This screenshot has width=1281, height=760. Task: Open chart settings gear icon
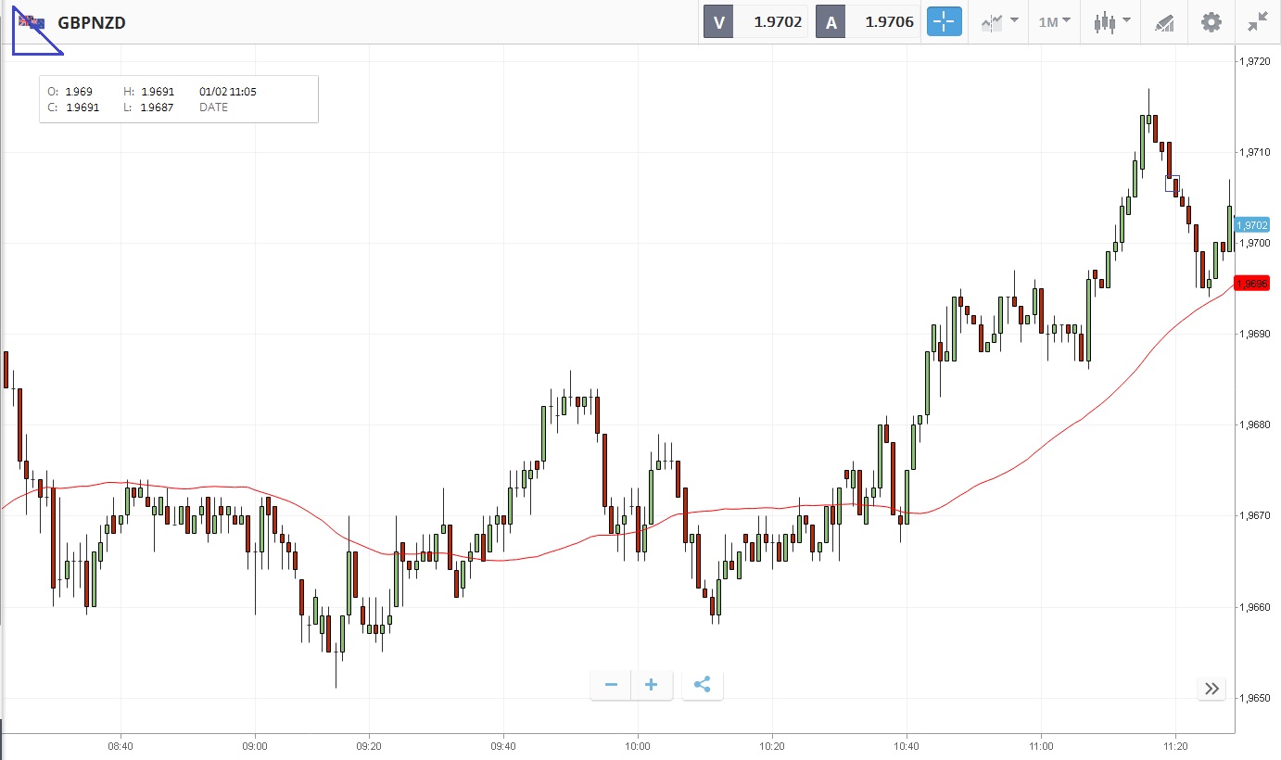pyautogui.click(x=1211, y=22)
